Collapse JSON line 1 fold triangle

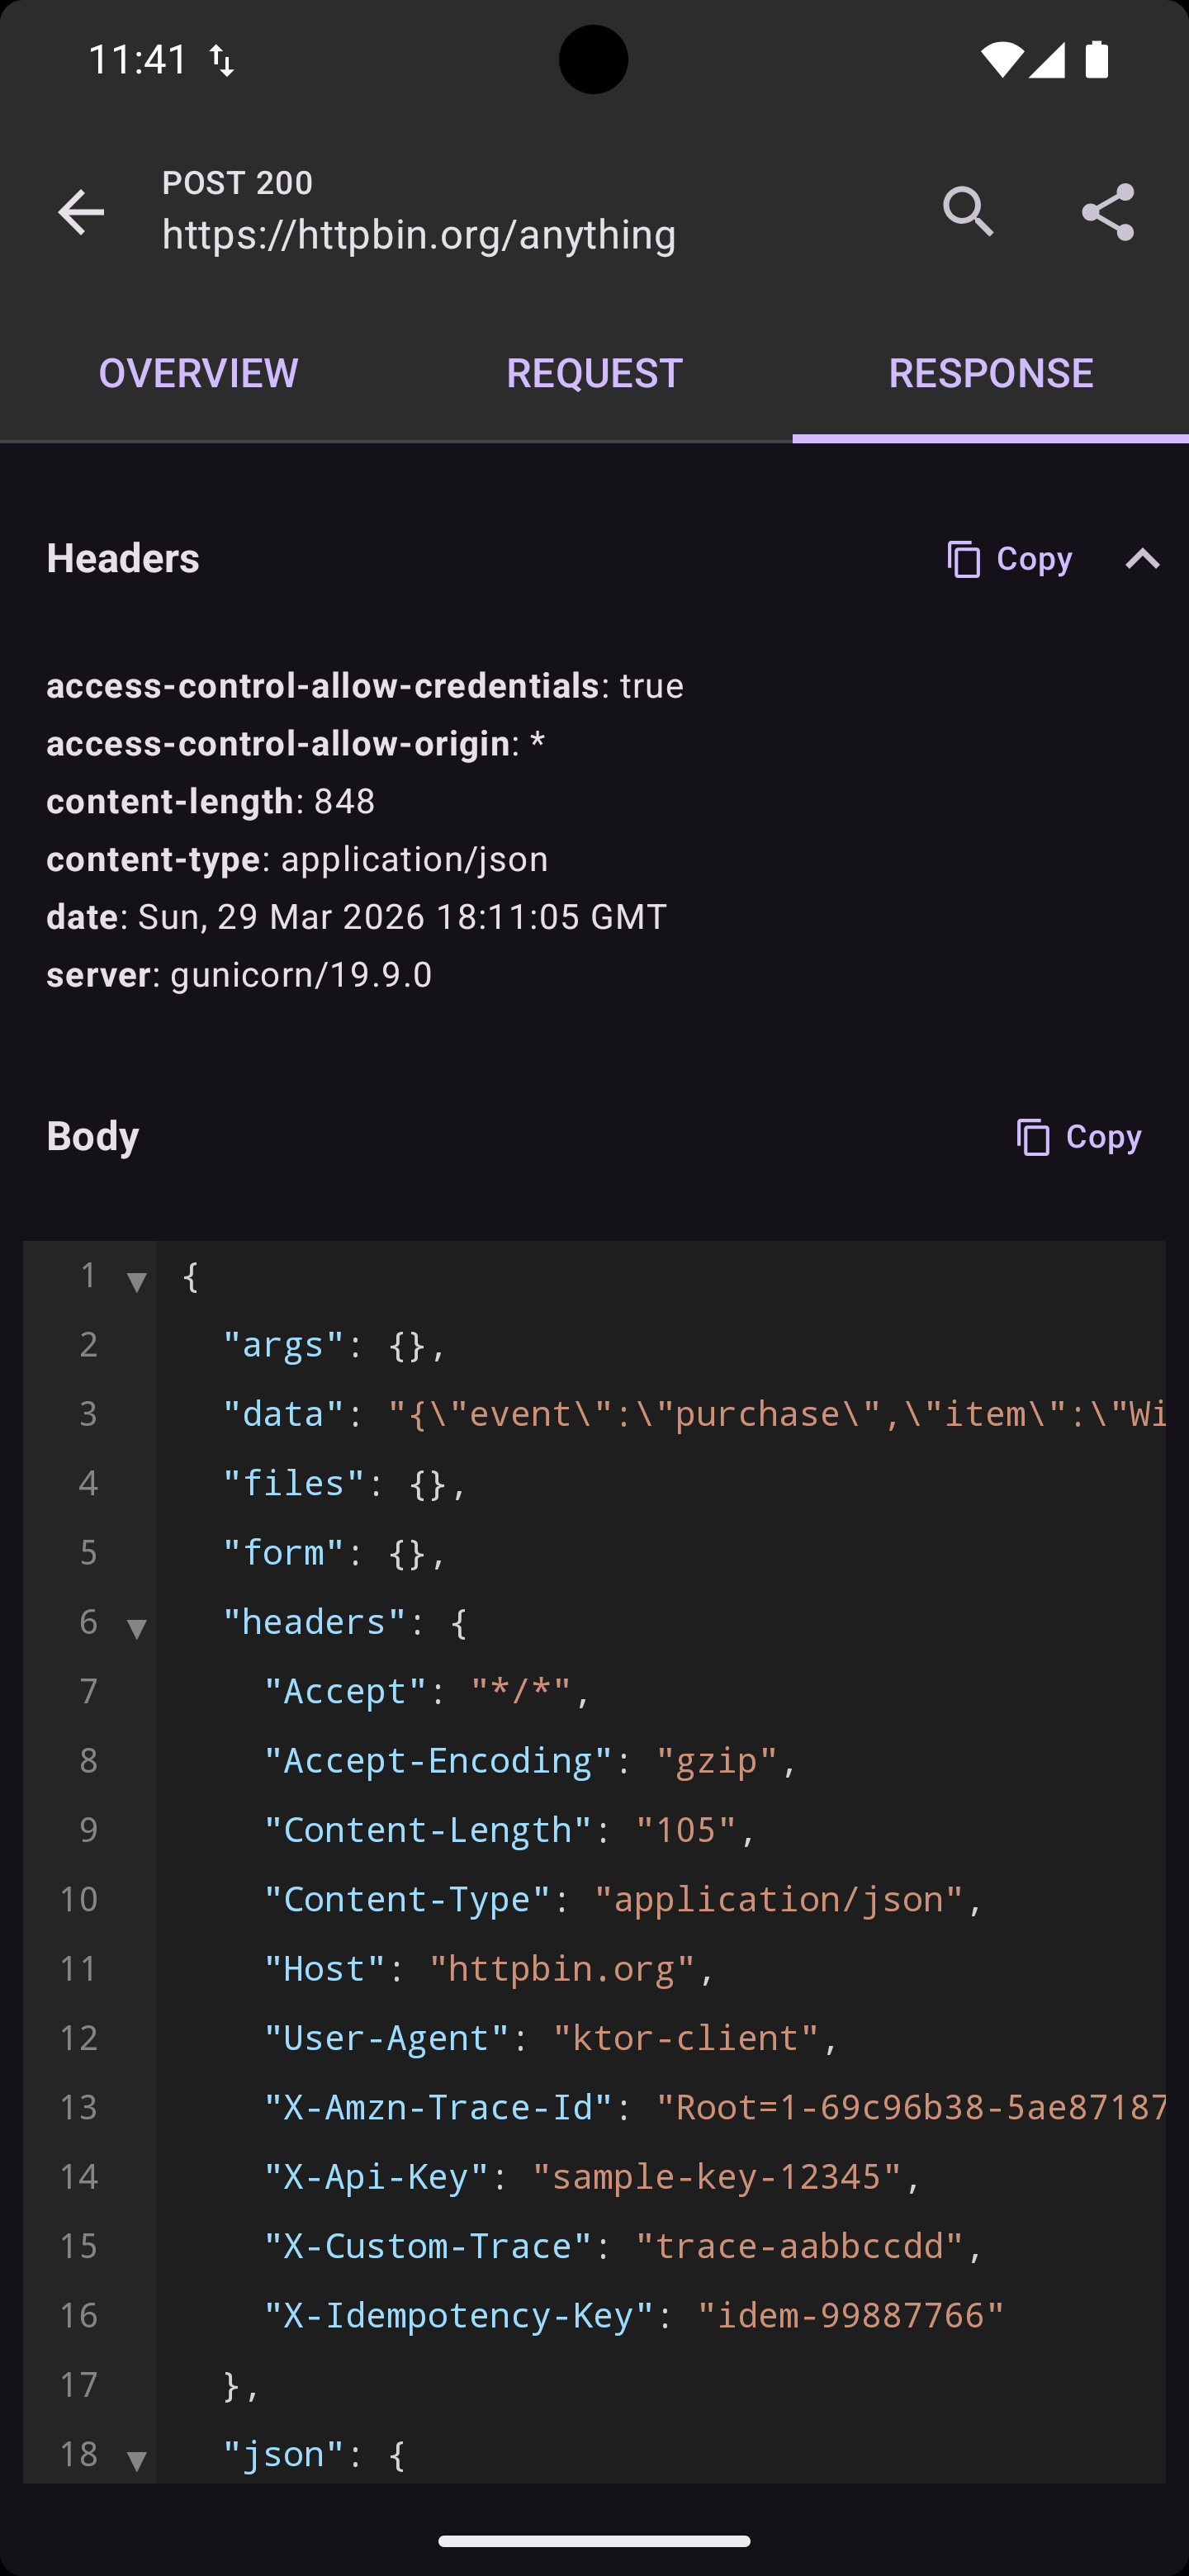pos(136,1283)
